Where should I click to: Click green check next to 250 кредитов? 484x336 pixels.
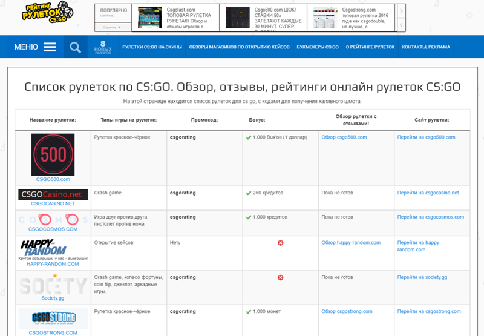249,193
